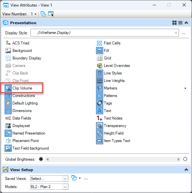Click the View Setup section header title
The image size is (192, 193).
pyautogui.click(x=22, y=170)
